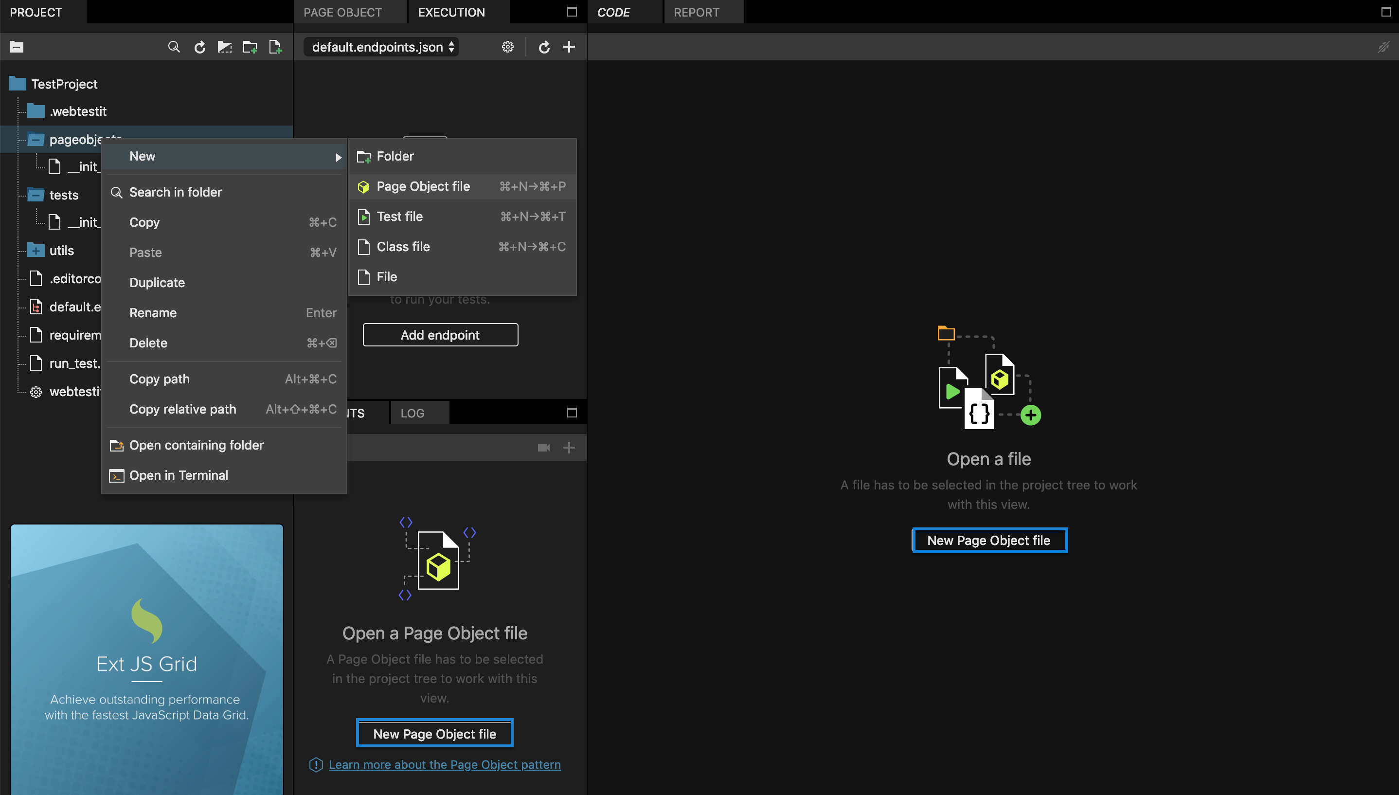Click Copy relative path menu entry
1399x795 pixels.
coord(224,409)
